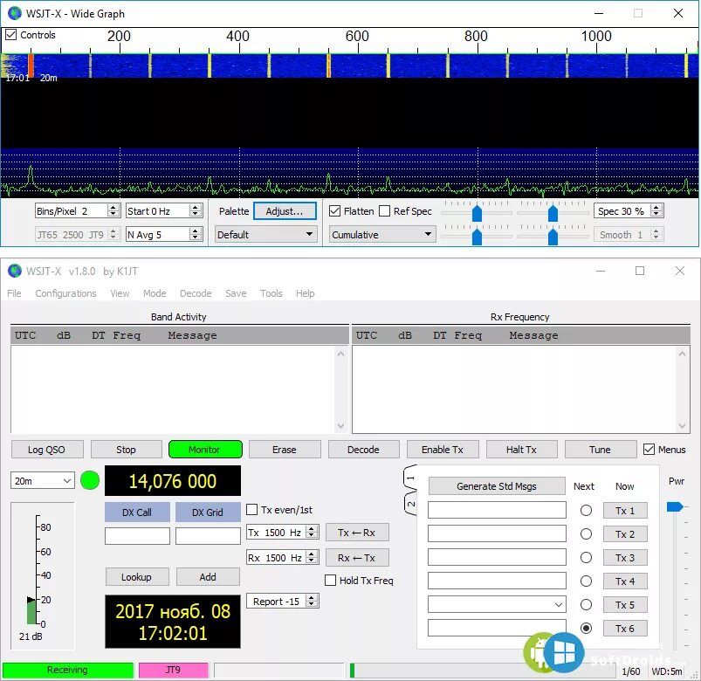Click the Start 0 Hz spinner arrows
The width and height of the screenshot is (701, 681).
195,210
